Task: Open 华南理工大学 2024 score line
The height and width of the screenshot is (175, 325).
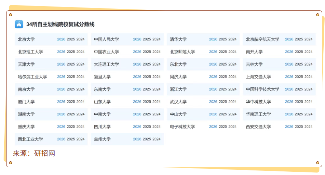Action: click(308, 114)
